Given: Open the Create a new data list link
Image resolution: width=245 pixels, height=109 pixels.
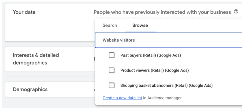Looking at the screenshot, I should [x=122, y=98].
